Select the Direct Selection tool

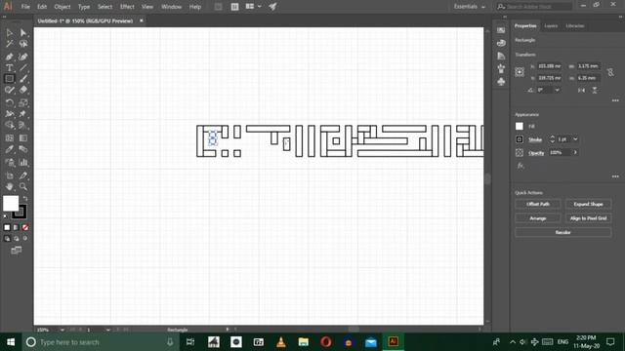pos(23,33)
